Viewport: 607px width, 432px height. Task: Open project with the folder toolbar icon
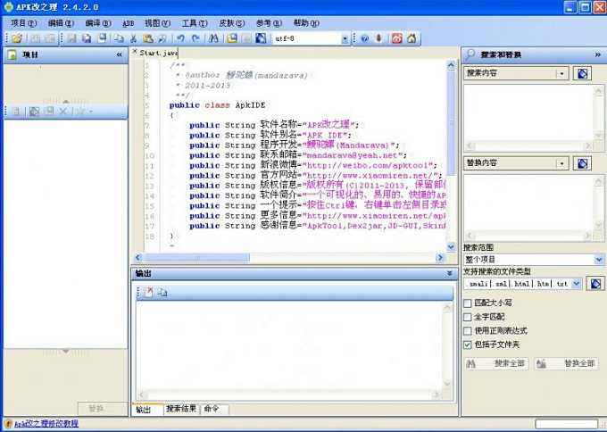(17, 38)
